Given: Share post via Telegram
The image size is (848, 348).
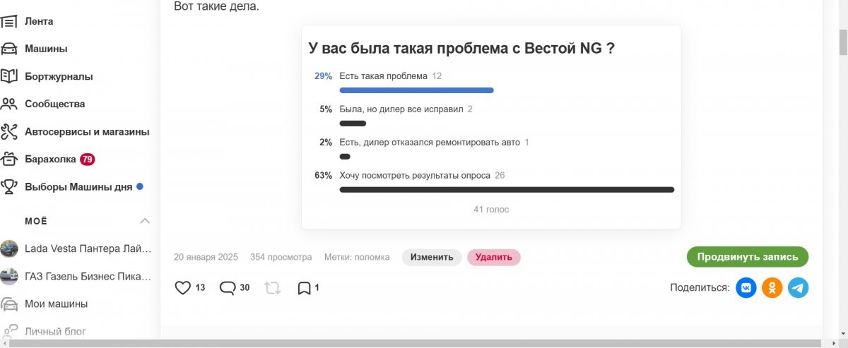Looking at the screenshot, I should point(798,288).
